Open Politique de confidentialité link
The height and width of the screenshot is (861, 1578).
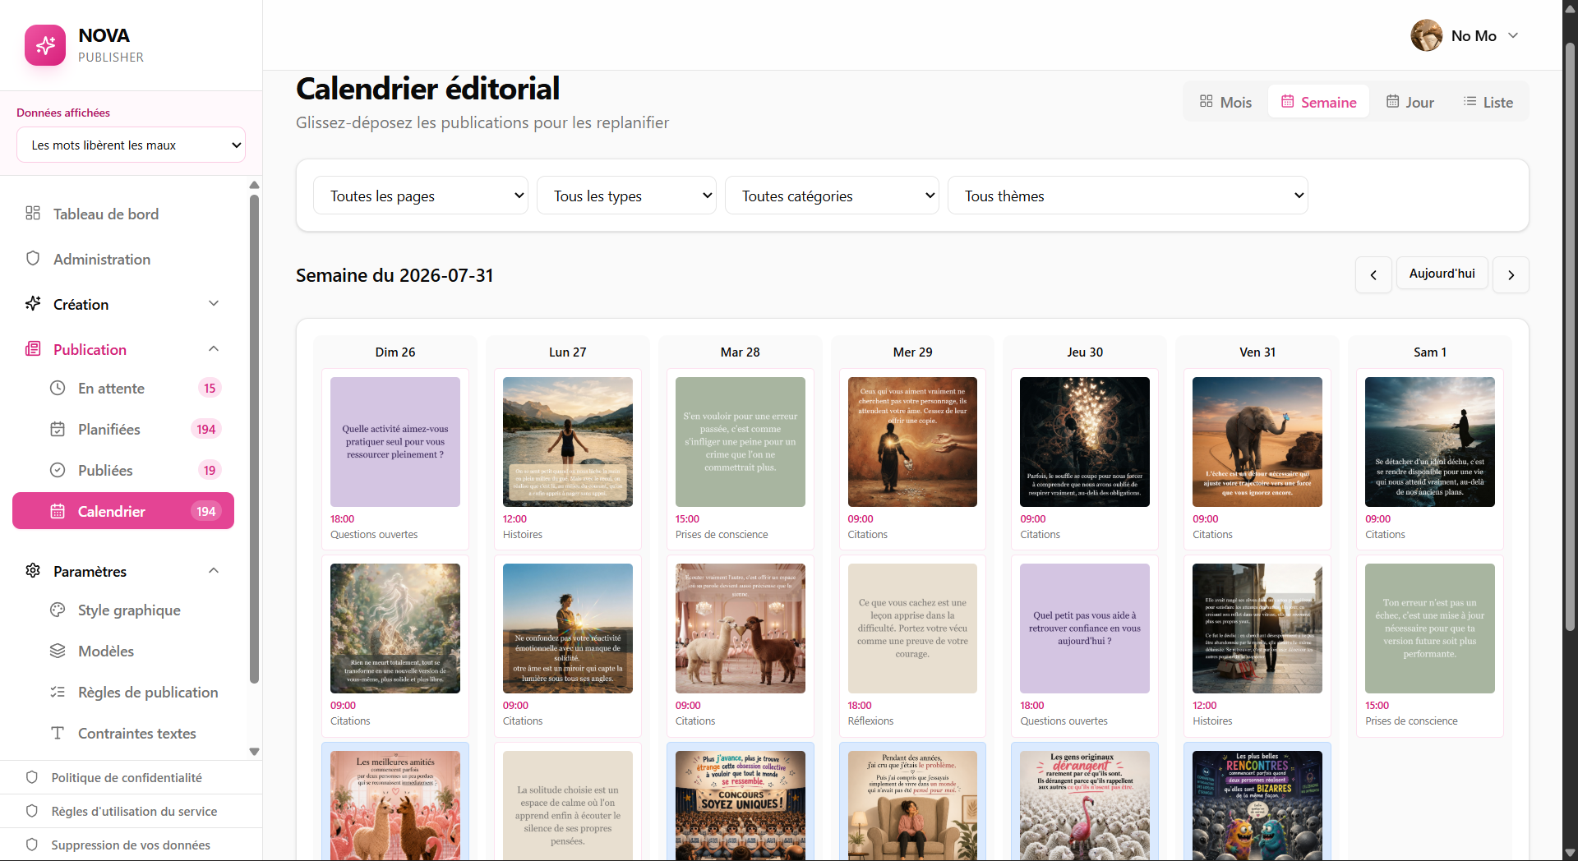[x=127, y=777]
